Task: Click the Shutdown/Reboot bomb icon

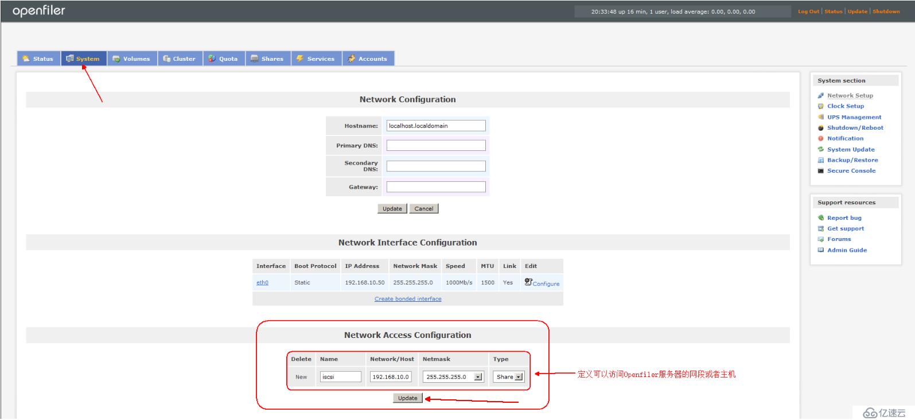Action: tap(821, 128)
